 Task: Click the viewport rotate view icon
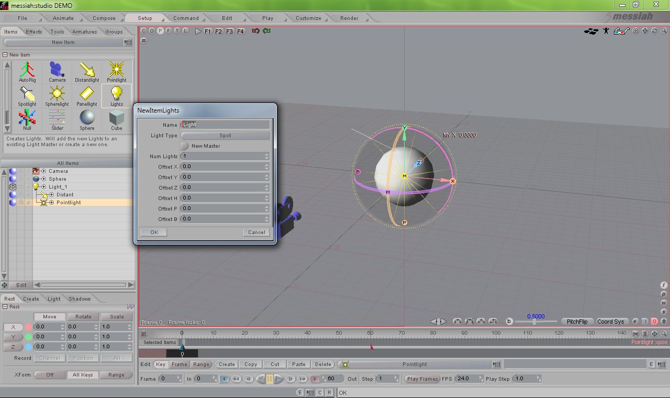[x=654, y=31]
